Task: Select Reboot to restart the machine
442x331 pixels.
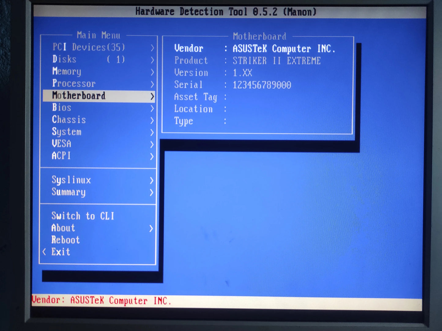Action: pyautogui.click(x=66, y=240)
